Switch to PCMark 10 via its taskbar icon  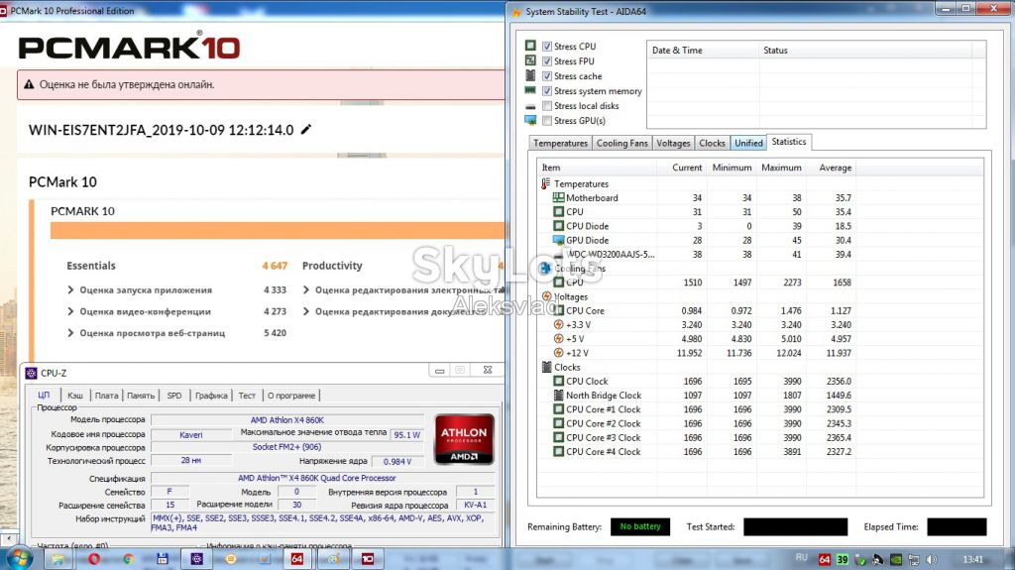tap(367, 558)
